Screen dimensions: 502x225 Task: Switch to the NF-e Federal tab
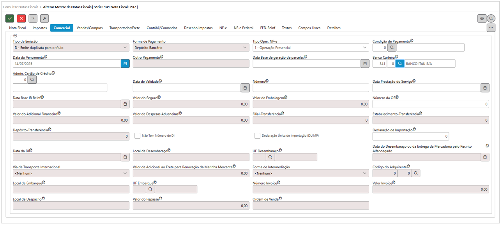click(x=244, y=28)
